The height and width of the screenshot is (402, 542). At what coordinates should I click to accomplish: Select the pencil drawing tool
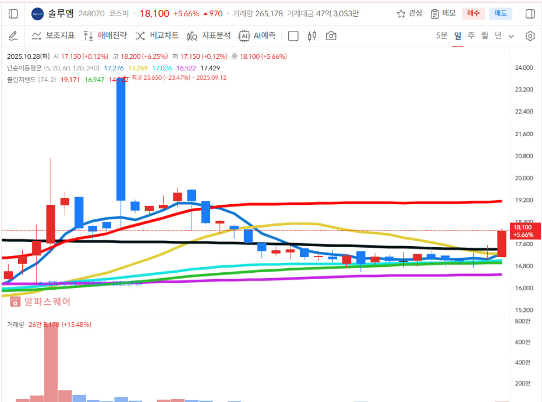point(13,36)
